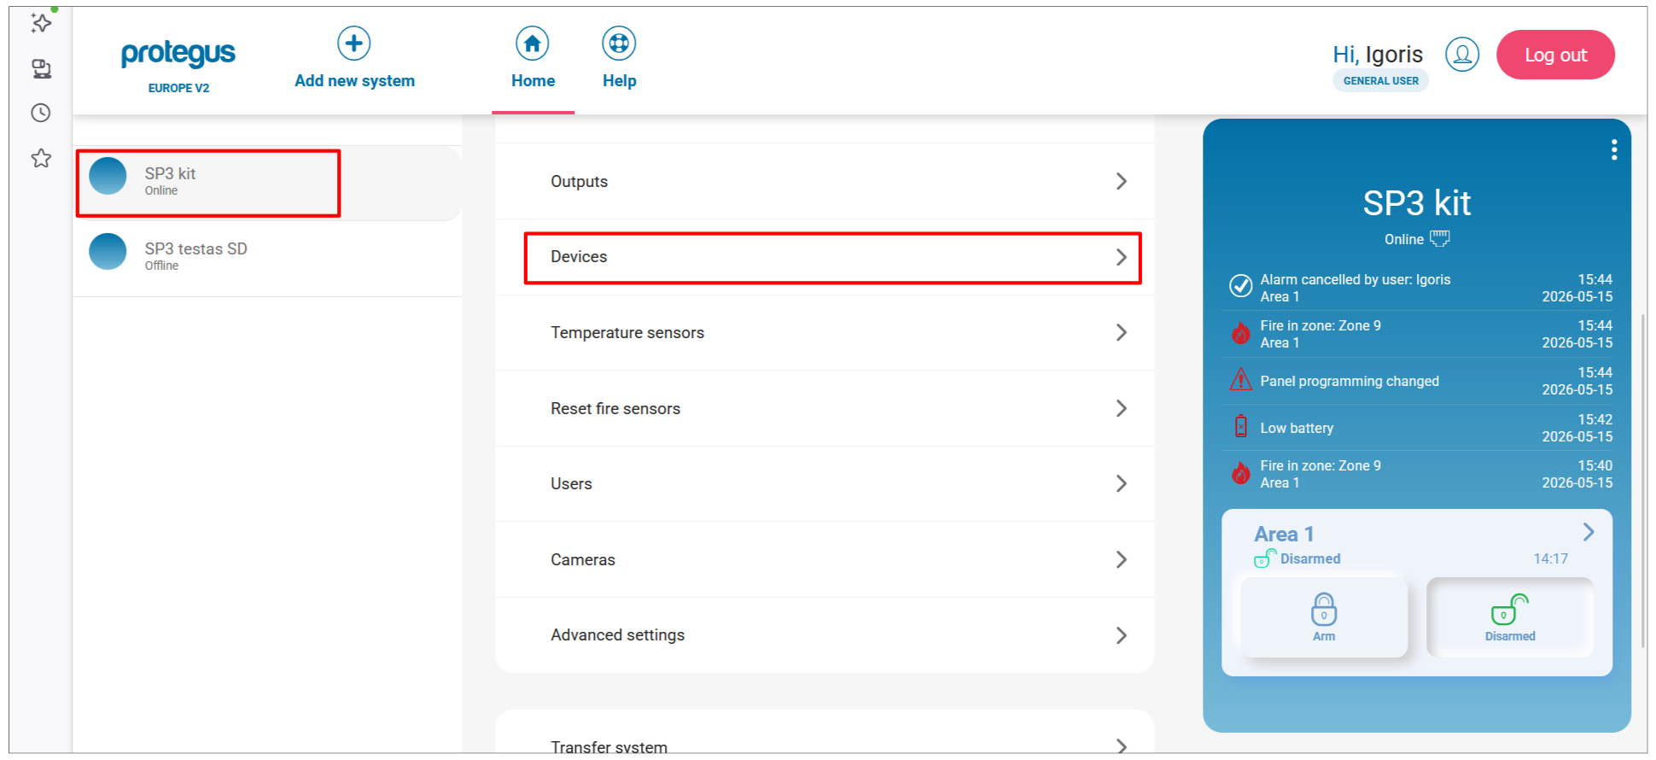This screenshot has width=1656, height=760.
Task: Click the favorites star icon in sidebar
Action: 41,158
